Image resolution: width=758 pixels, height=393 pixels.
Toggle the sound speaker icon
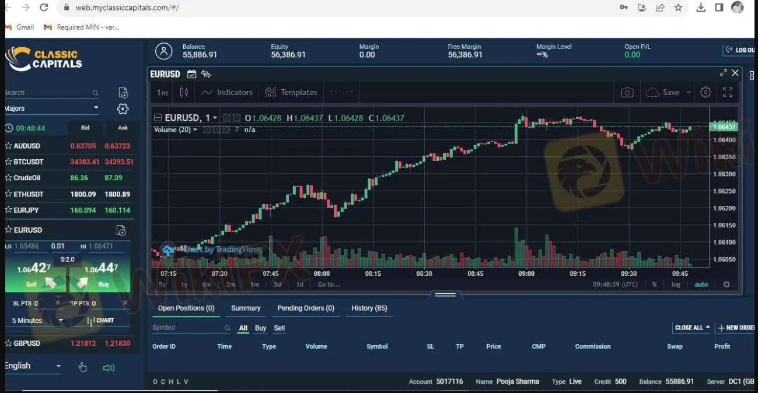(109, 368)
